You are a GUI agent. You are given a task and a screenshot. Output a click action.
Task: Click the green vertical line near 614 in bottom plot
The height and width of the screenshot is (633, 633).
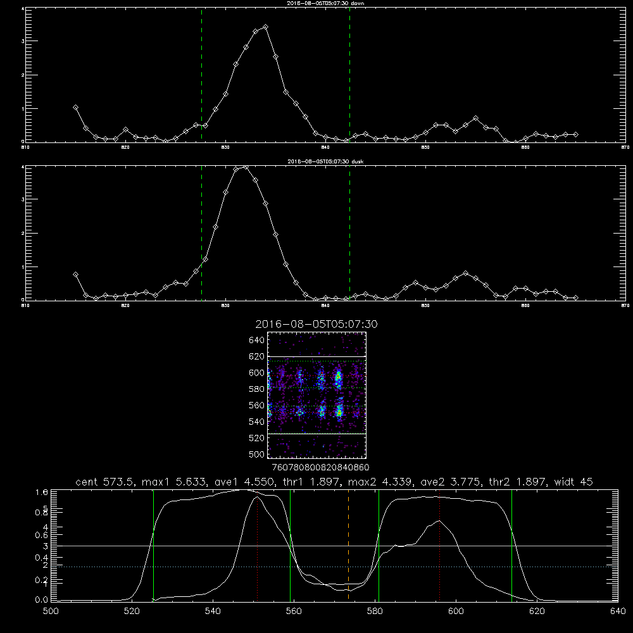point(511,545)
